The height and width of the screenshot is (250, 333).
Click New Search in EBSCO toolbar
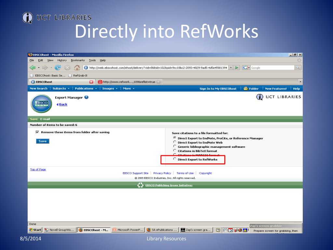pos(38,89)
